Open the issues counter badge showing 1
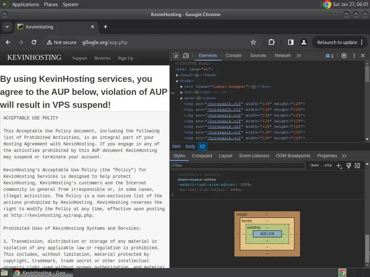The image size is (370, 277). [x=330, y=56]
